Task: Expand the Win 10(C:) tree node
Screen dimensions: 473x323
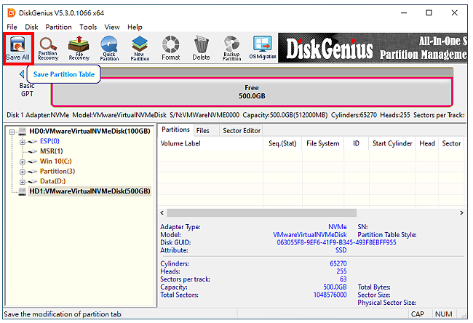Action: (23, 162)
